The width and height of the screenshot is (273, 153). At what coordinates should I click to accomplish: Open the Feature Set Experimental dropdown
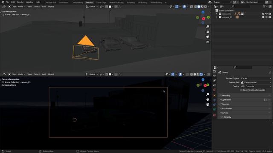click(256, 82)
